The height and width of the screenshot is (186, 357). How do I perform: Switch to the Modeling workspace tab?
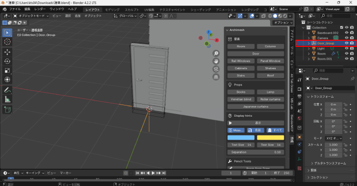click(112, 10)
